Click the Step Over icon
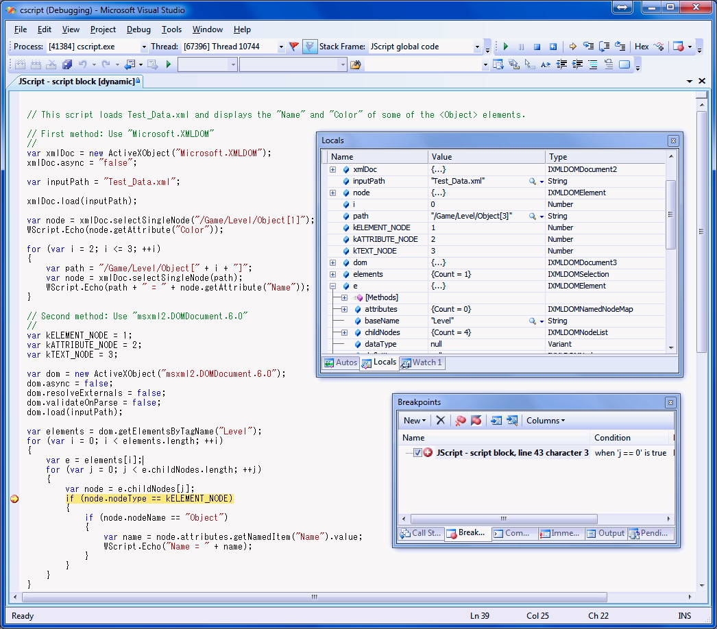This screenshot has width=717, height=629. [x=604, y=47]
